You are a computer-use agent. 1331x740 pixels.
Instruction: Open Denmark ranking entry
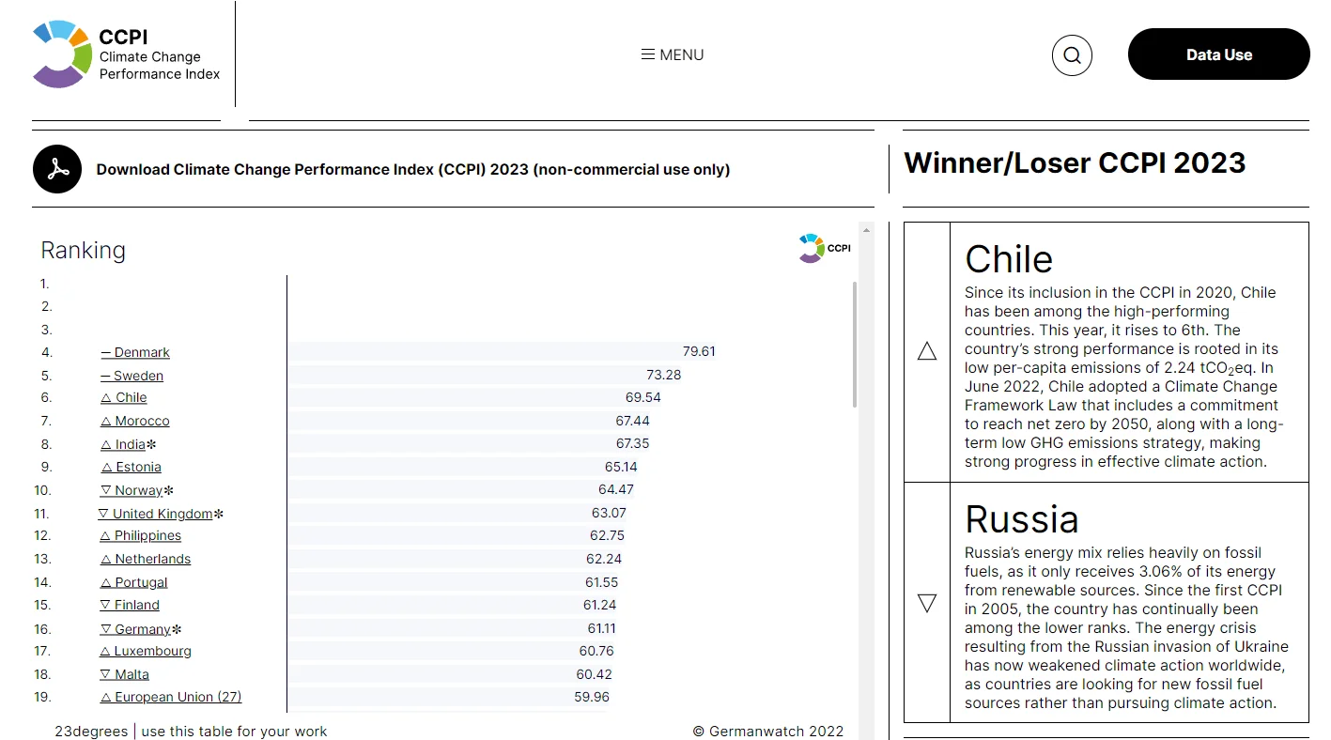coord(135,353)
